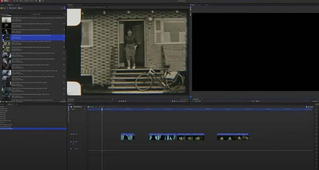
Task: Select the hand tool beside the Viewer
Action: 191,10
